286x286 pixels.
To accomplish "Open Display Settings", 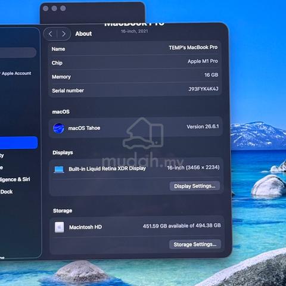I will (x=195, y=186).
